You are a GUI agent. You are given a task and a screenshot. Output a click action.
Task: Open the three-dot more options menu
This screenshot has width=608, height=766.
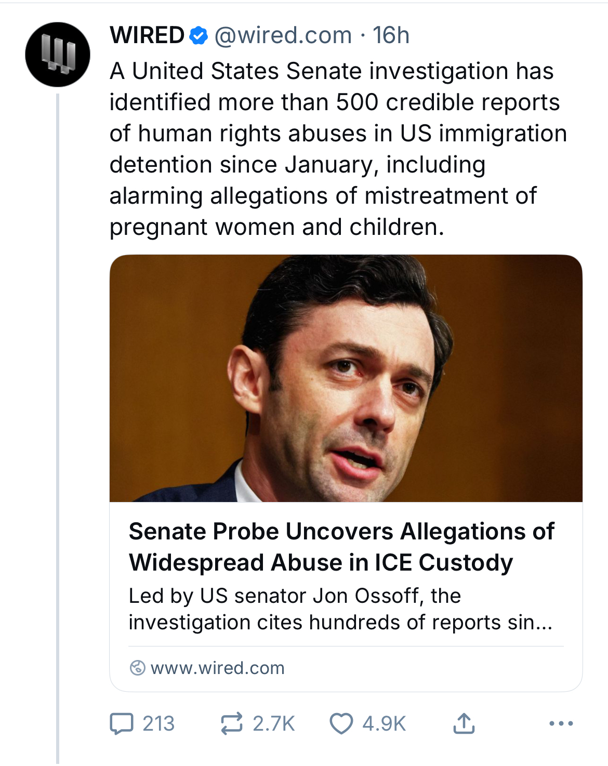561,723
